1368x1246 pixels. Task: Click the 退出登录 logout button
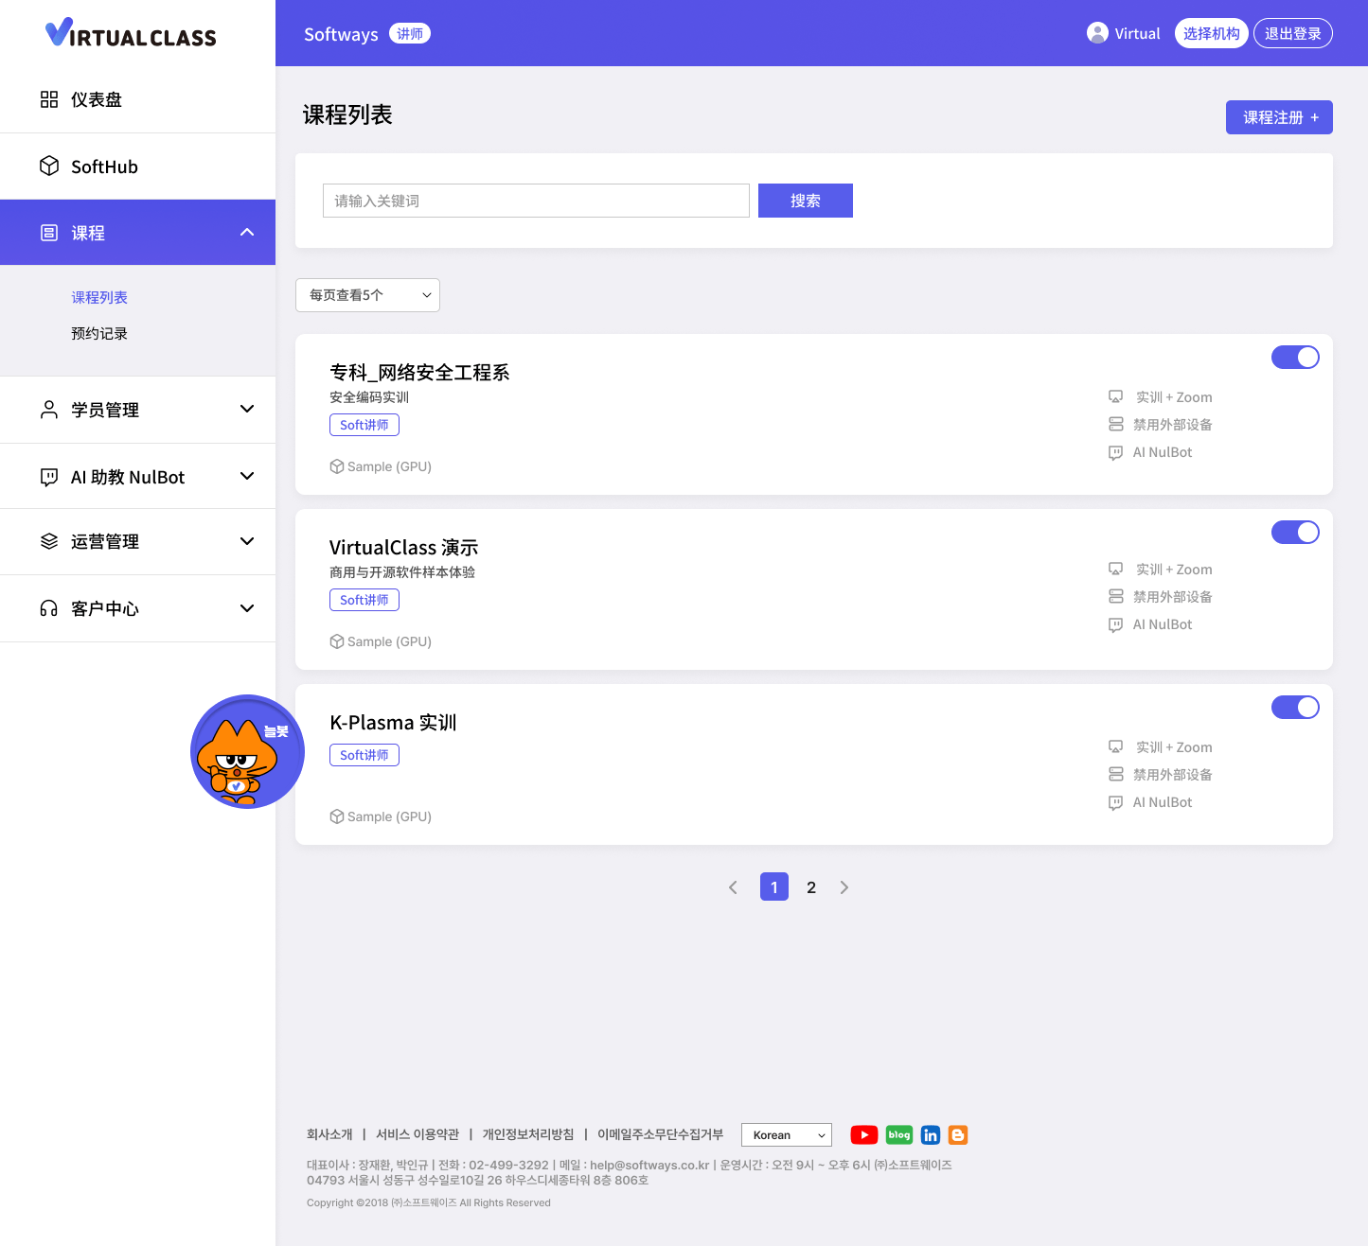pos(1293,33)
